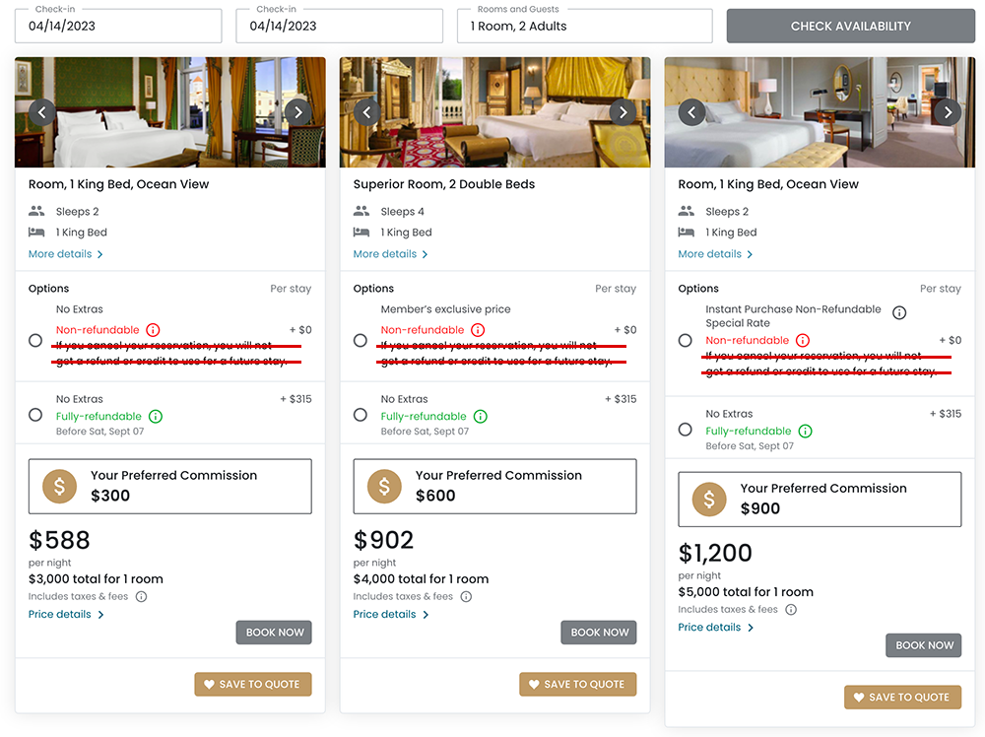Click dollar coin icon in $900 commission box
The width and height of the screenshot is (985, 737).
709,500
